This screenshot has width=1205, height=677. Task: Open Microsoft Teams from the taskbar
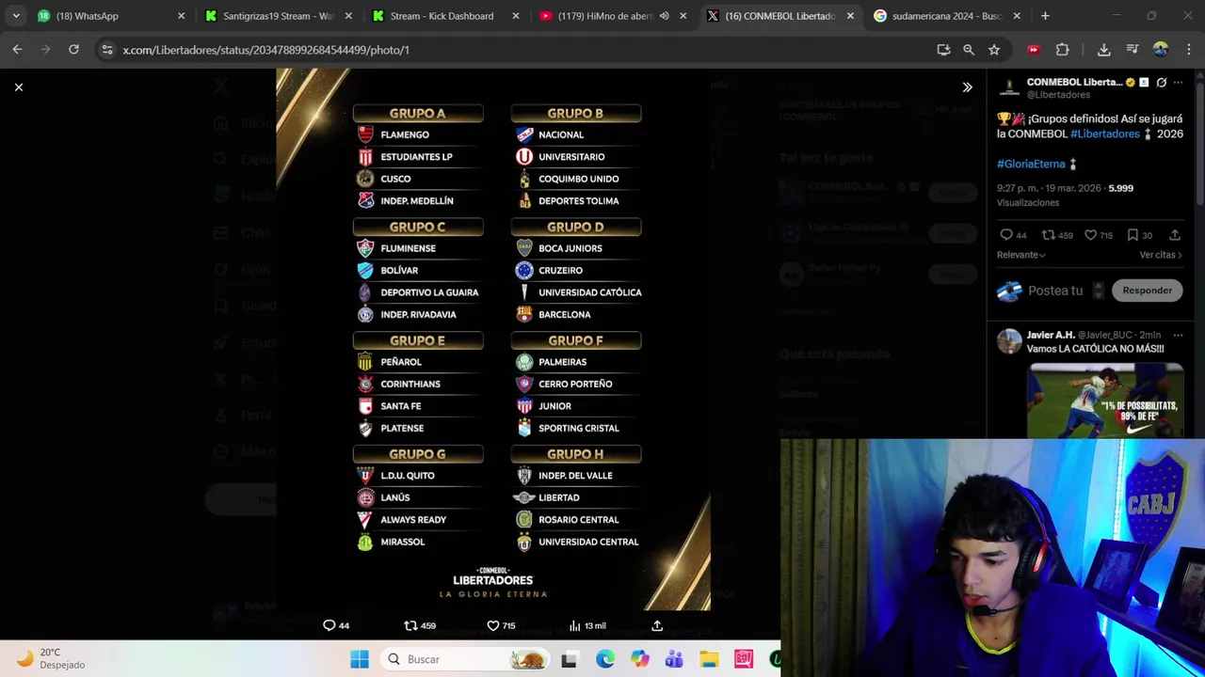(674, 659)
